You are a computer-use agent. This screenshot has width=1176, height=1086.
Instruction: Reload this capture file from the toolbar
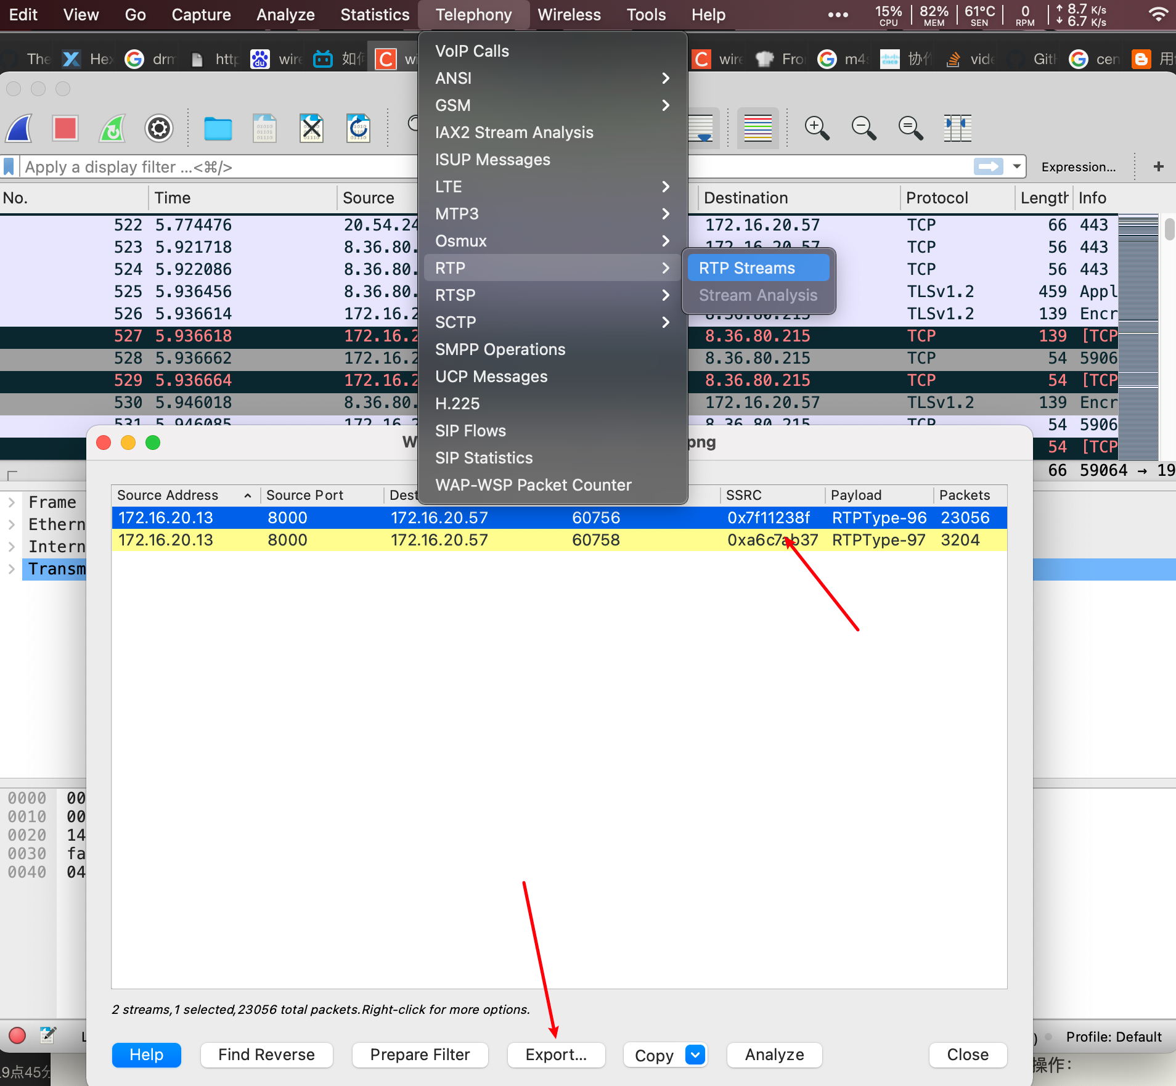[358, 128]
